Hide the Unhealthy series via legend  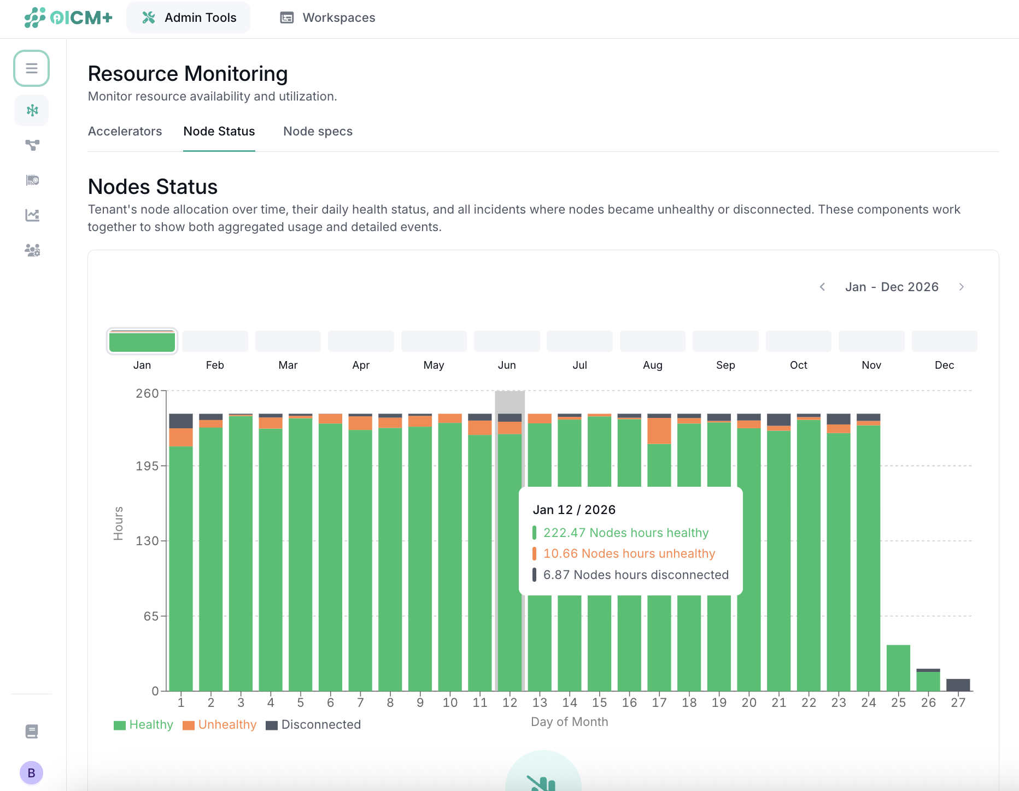pos(220,724)
